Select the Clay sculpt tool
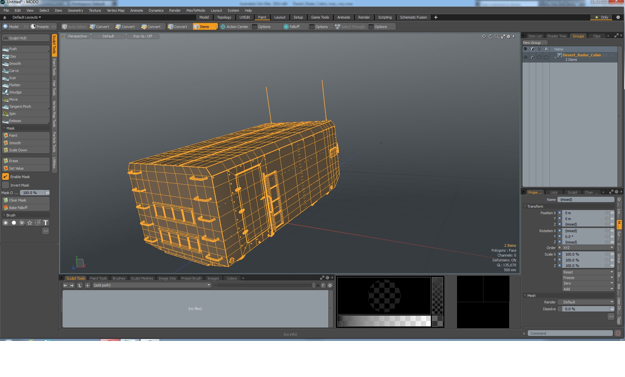The height and width of the screenshot is (377, 625). pyautogui.click(x=26, y=56)
